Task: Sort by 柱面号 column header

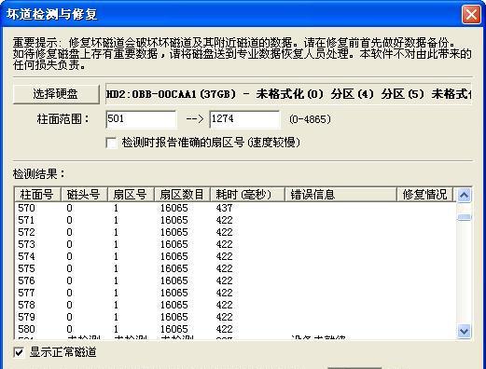Action: [x=37, y=195]
